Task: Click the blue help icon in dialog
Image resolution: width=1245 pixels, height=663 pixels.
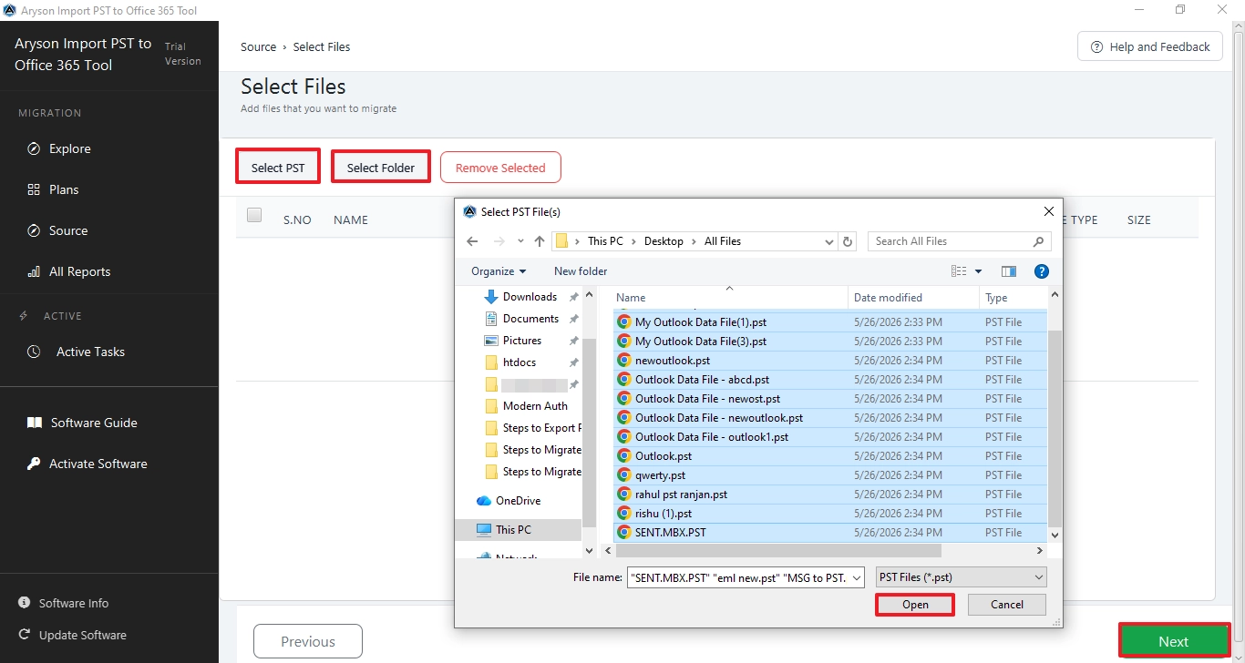Action: (x=1042, y=271)
